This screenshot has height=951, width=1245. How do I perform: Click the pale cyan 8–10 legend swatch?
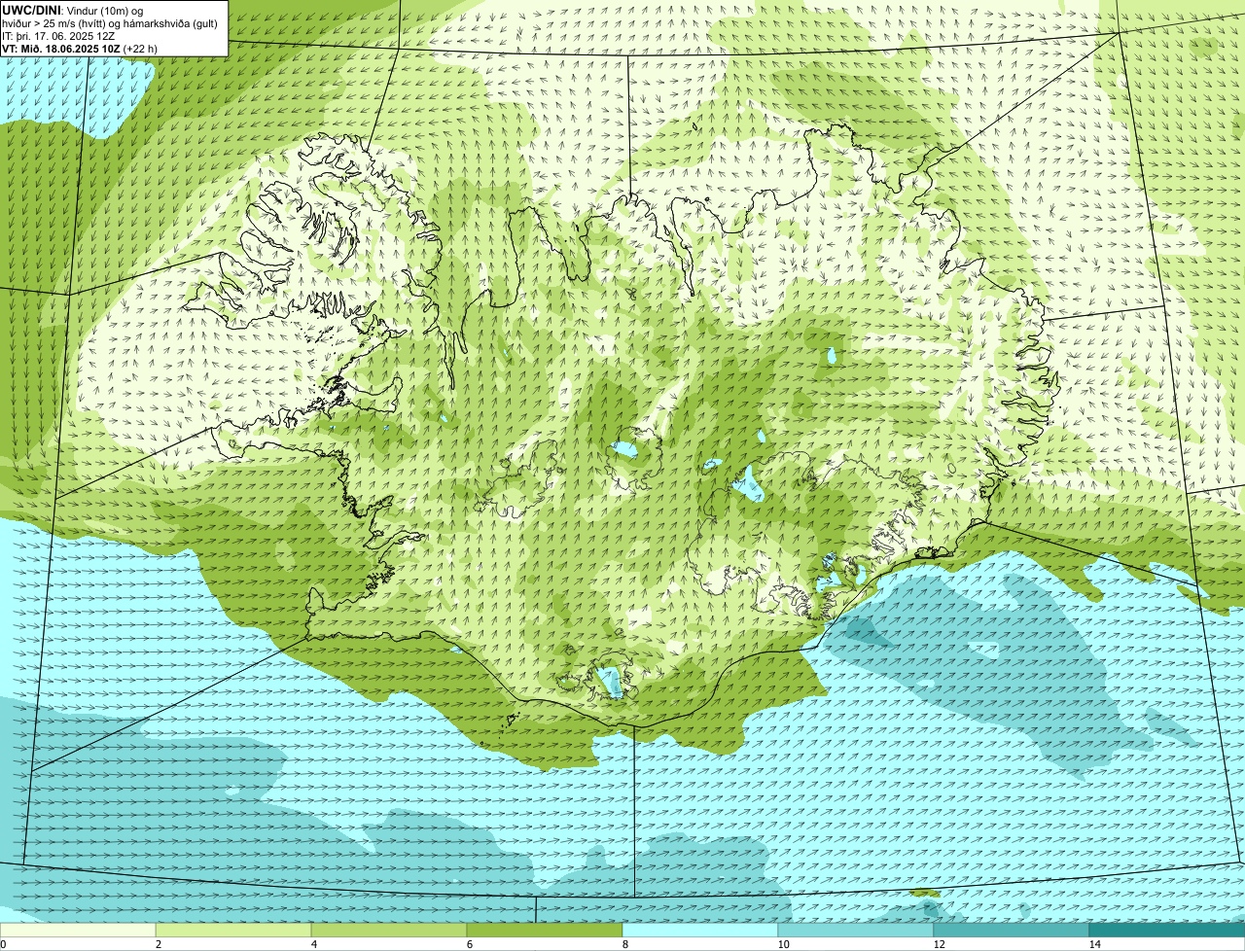[x=700, y=930]
